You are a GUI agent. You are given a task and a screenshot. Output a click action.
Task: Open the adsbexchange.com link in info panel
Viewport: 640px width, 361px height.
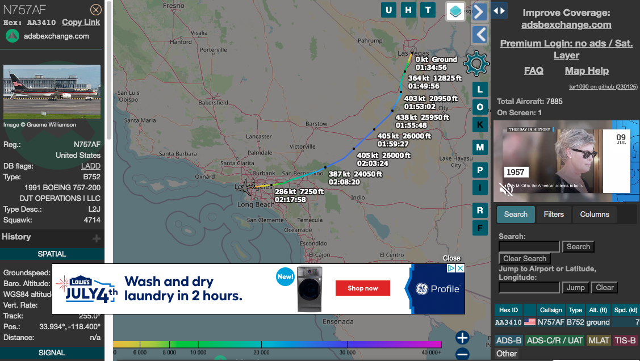click(x=56, y=36)
